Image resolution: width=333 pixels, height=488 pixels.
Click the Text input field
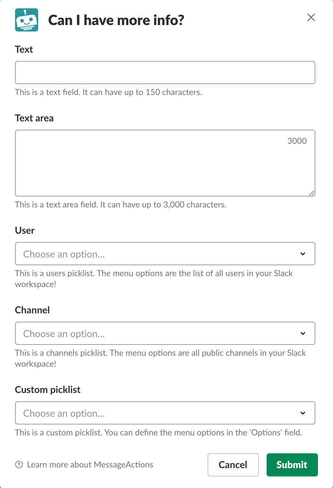[x=165, y=73]
